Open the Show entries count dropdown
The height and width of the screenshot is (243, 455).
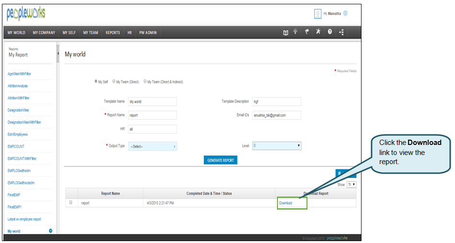coord(351,184)
